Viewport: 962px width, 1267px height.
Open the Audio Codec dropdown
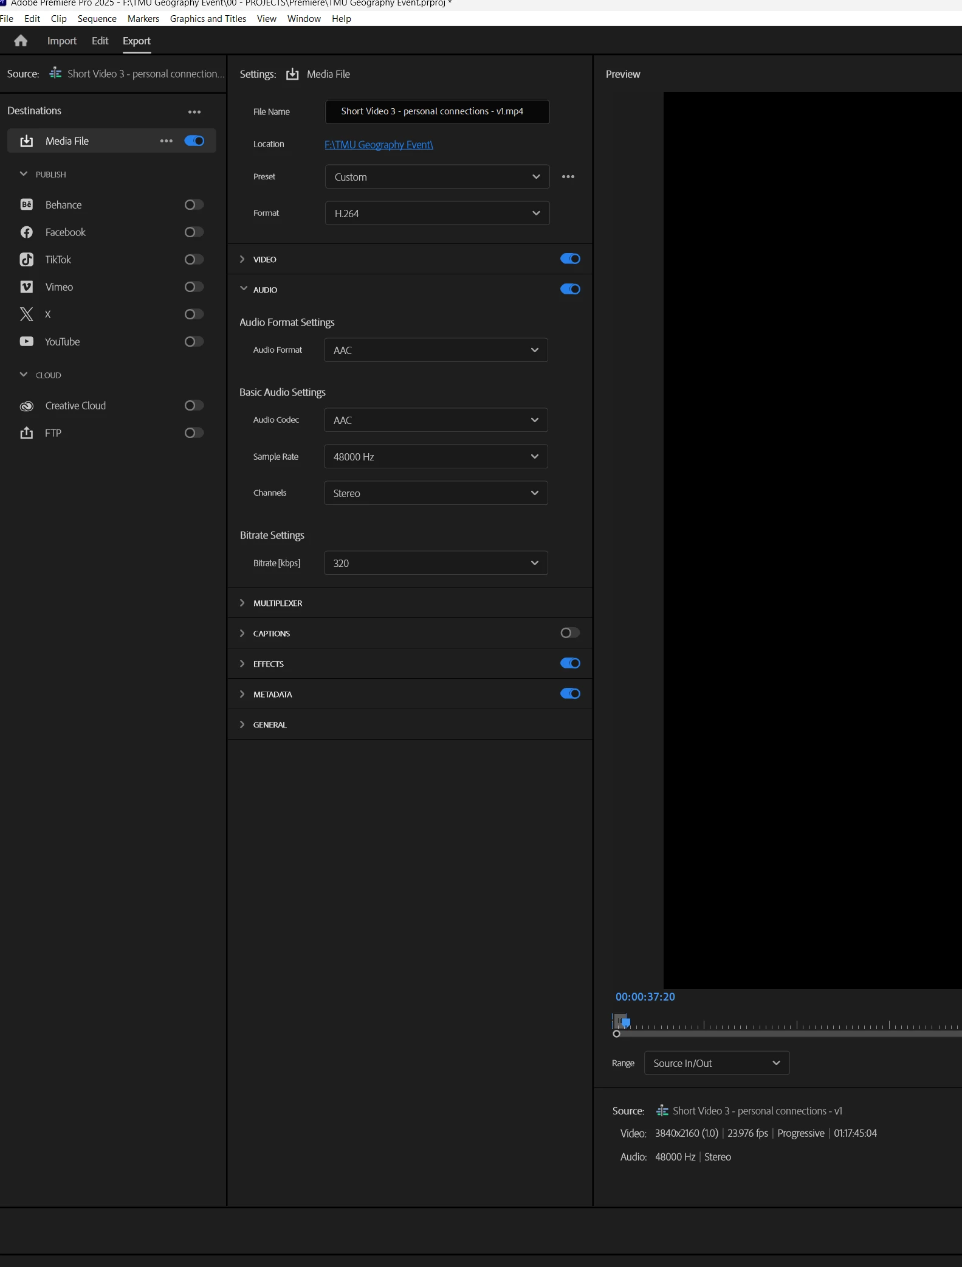[x=436, y=420]
